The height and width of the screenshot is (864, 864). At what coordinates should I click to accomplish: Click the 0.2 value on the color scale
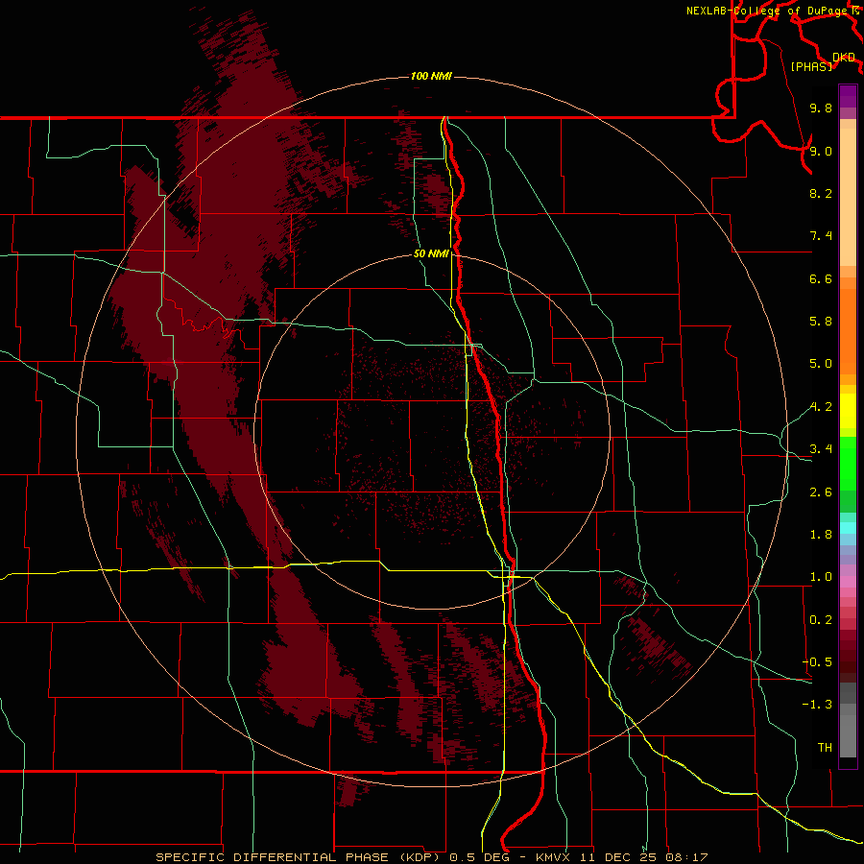tap(821, 620)
